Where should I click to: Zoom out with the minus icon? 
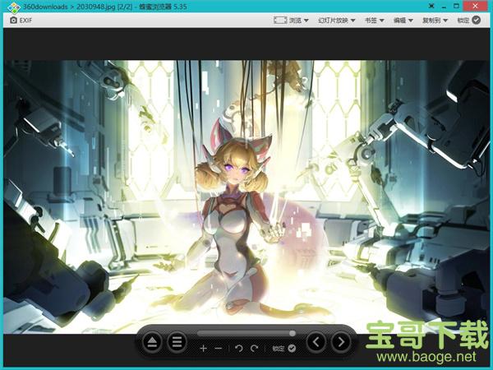219,349
